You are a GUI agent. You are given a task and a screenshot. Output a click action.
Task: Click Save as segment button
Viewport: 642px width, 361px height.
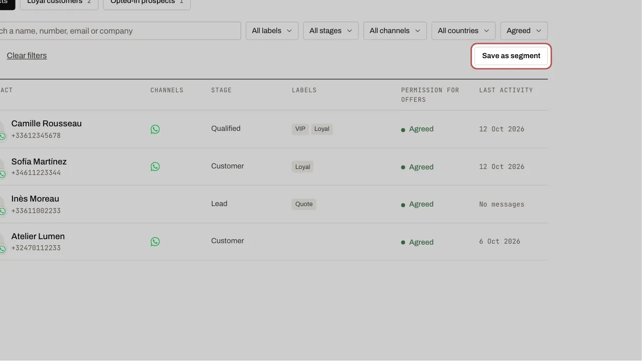511,56
